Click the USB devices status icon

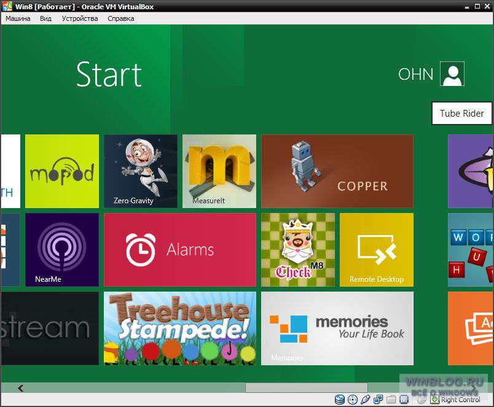click(x=365, y=400)
